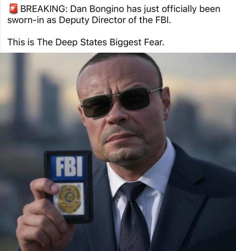Click the red siren emoji icon

(x=14, y=9)
